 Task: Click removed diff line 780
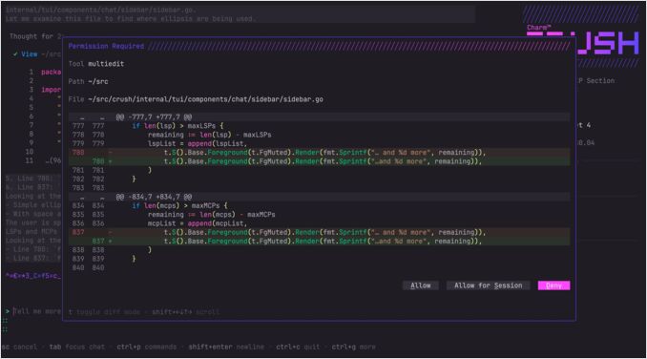pos(319,153)
